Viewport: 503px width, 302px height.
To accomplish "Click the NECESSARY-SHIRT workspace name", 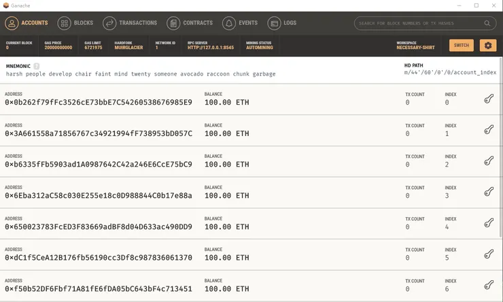I will click(415, 48).
